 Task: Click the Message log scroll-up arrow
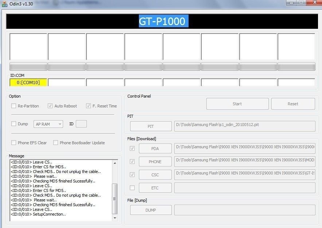115,163
